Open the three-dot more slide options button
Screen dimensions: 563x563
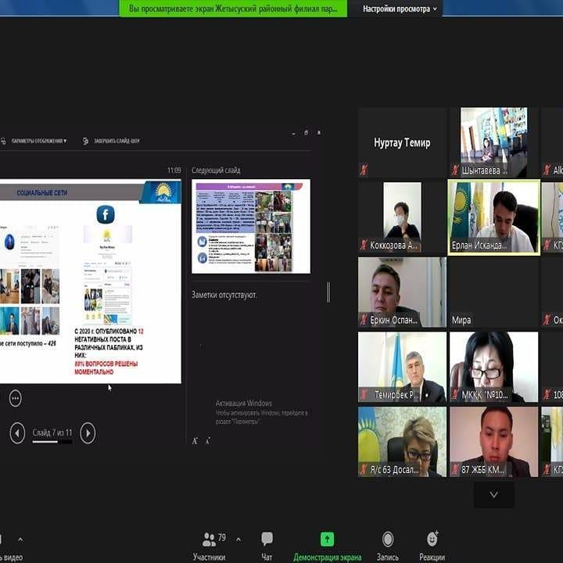tap(15, 398)
